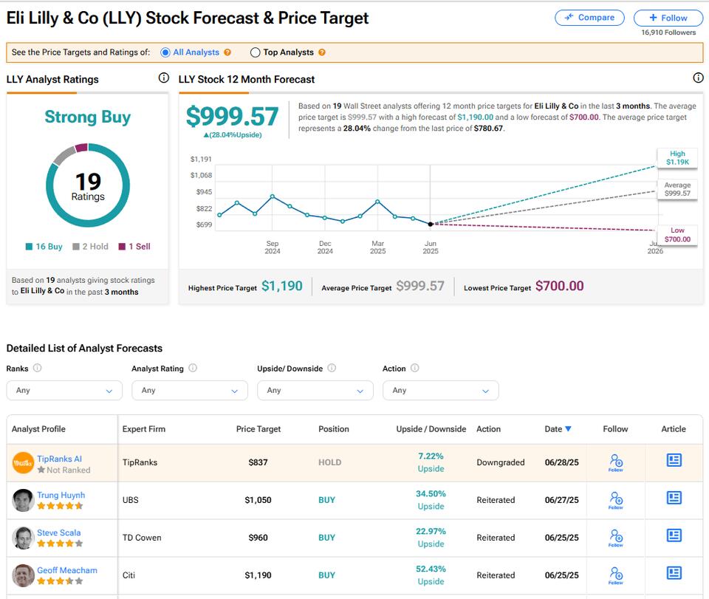709x599 pixels.
Task: Open the Action filter info icon
Action: coord(414,368)
